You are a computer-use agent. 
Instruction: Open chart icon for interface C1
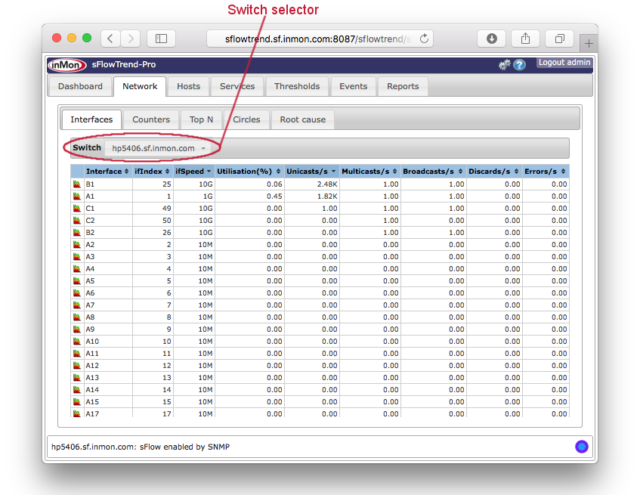(77, 209)
